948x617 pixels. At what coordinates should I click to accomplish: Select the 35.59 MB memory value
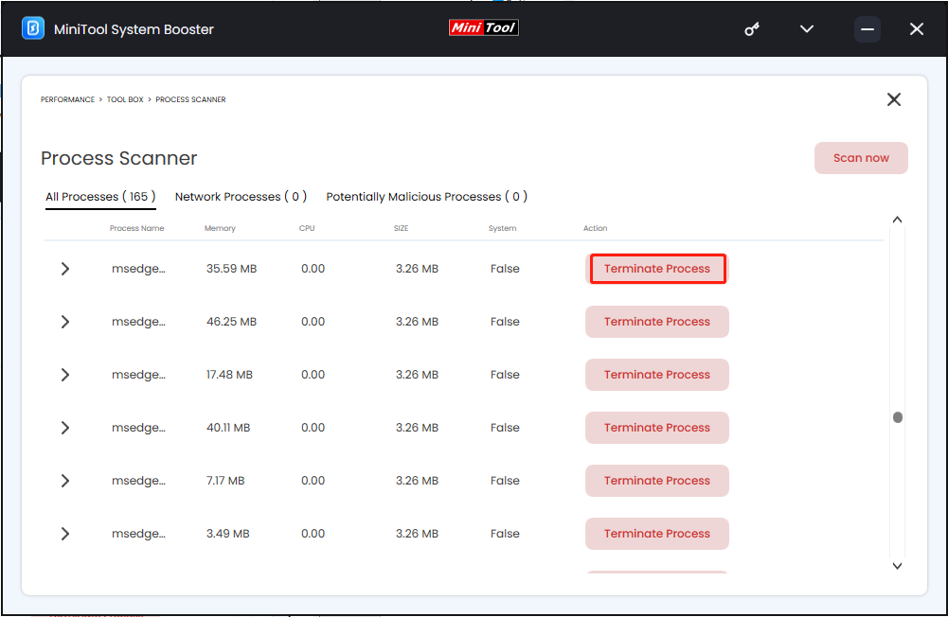(x=232, y=269)
